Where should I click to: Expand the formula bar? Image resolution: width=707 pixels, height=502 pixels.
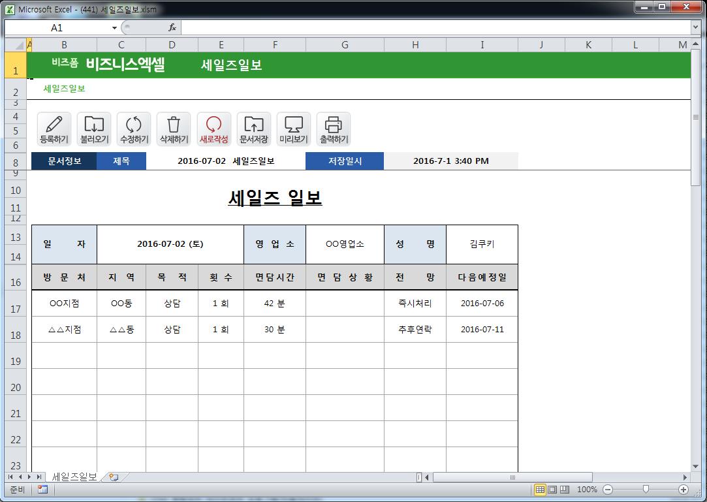tap(695, 27)
